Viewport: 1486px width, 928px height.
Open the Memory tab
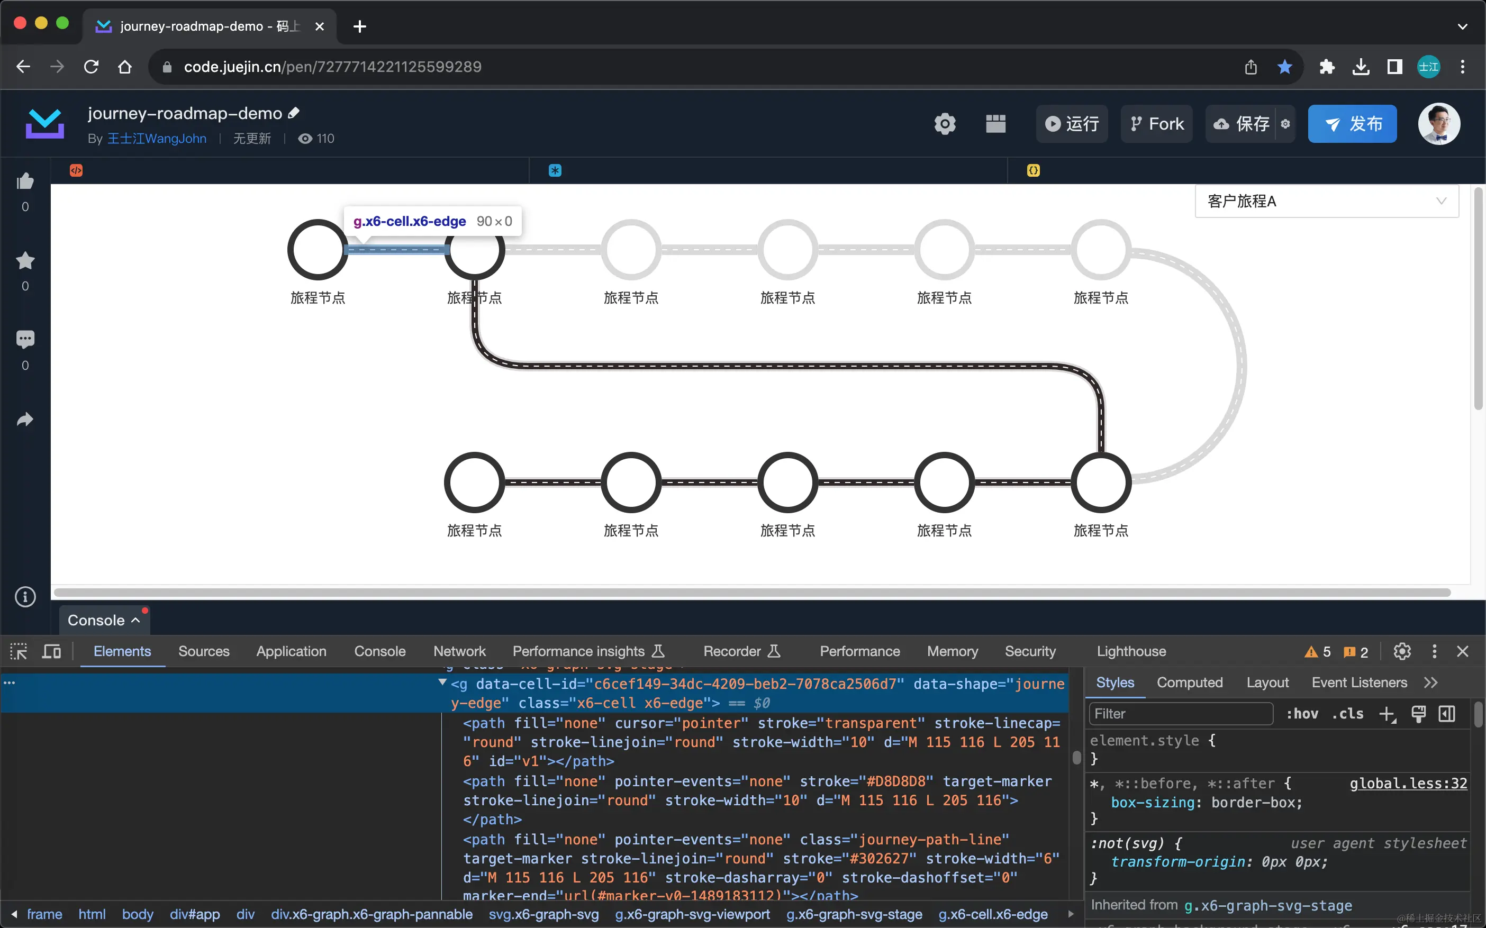pyautogui.click(x=953, y=651)
